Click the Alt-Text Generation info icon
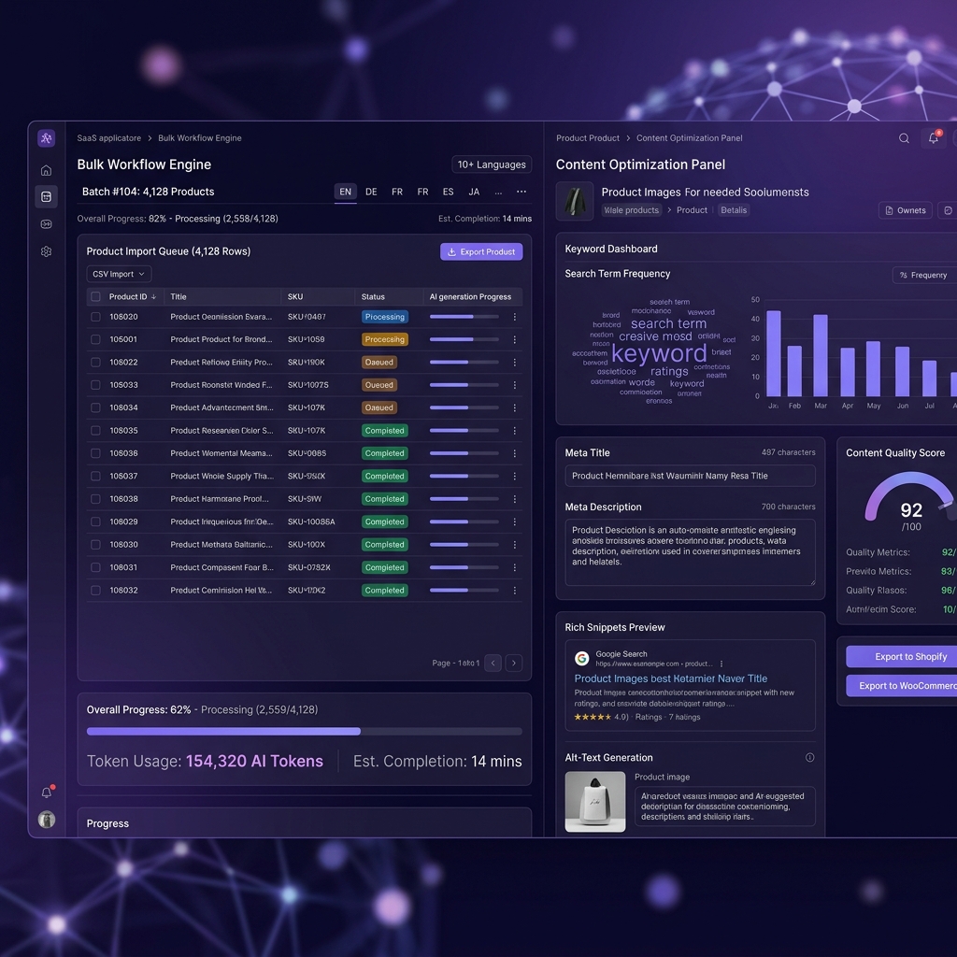957x957 pixels. pyautogui.click(x=810, y=757)
